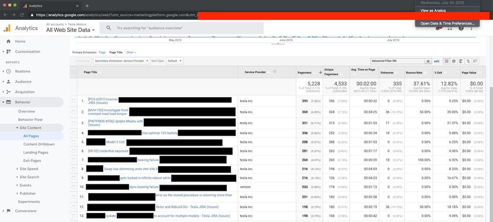Select Page as the primary dimension
This screenshot has width=493, height=222.
click(x=102, y=53)
